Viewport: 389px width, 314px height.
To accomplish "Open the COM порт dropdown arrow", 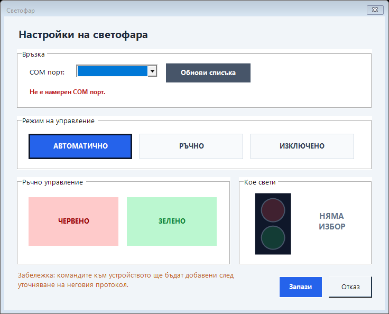I will click(x=152, y=71).
